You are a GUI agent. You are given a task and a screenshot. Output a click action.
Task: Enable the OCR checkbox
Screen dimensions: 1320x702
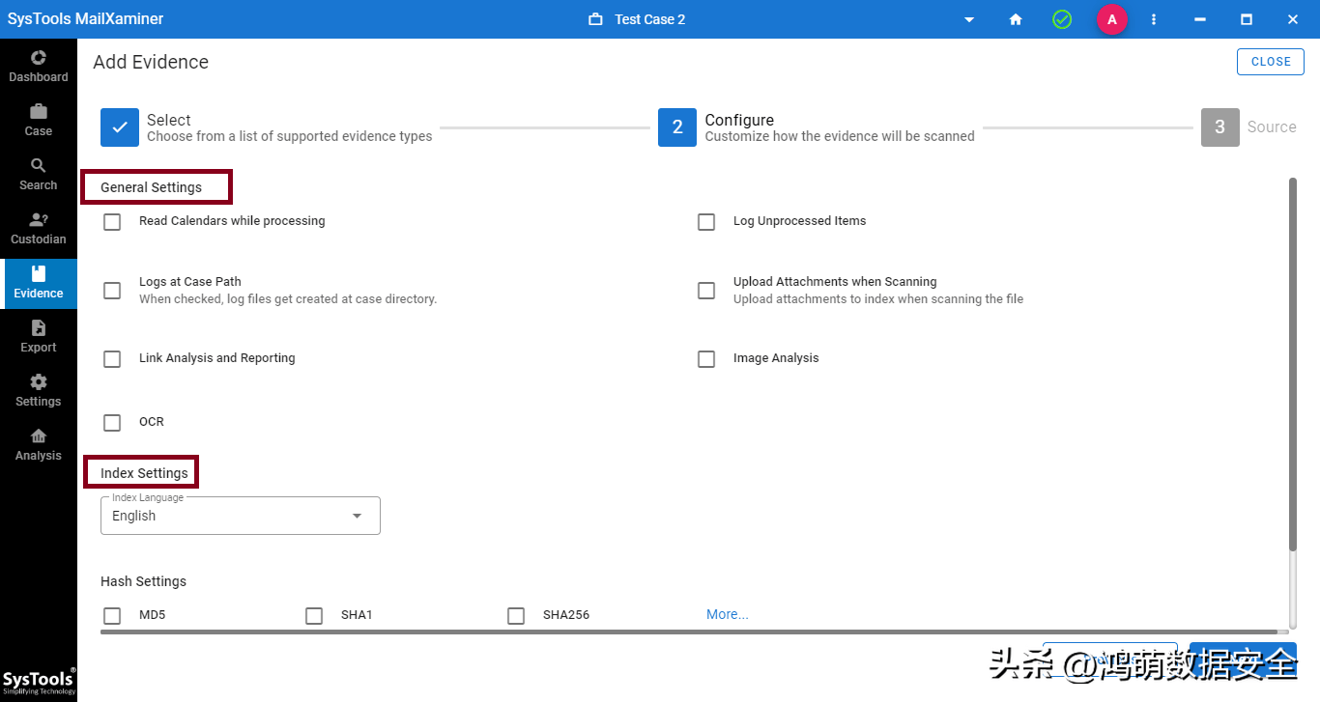tap(112, 423)
